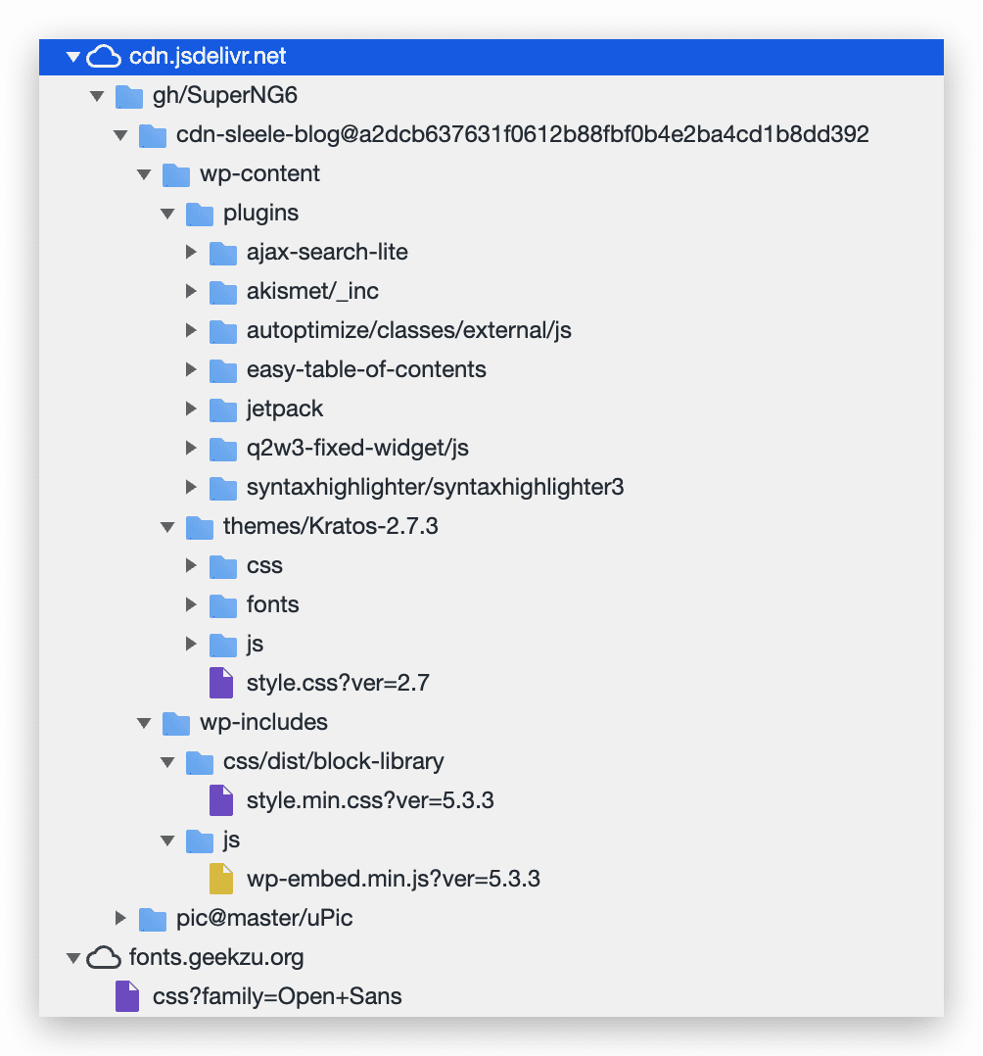Select the pic@master/uPic label

tap(264, 919)
